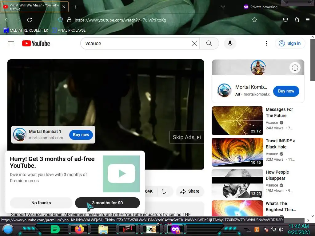Open YouTube settings three-dot menu
The image size is (315, 236).
[266, 43]
